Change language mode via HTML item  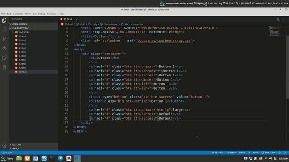[x=256, y=153]
